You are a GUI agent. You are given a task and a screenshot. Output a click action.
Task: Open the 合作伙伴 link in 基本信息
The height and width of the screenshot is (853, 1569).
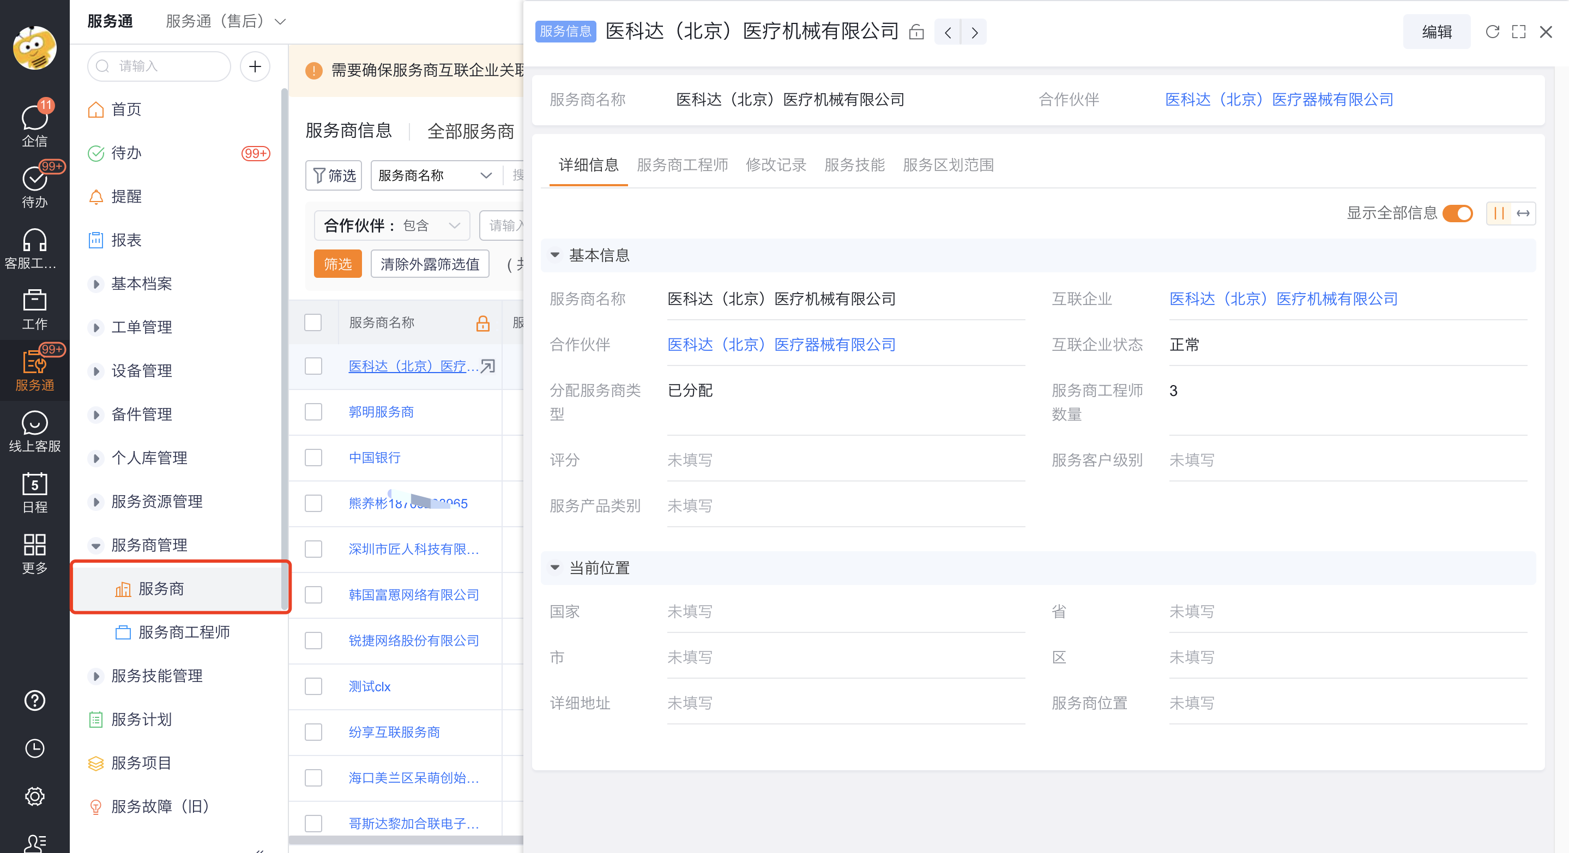click(781, 344)
